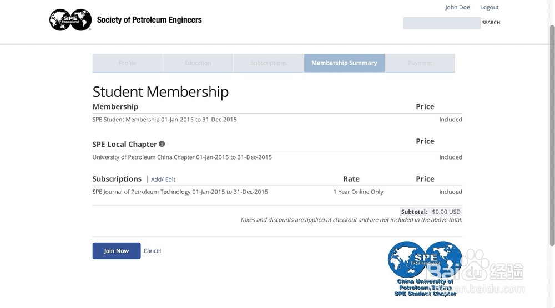Switch to the Profile tab

tap(128, 63)
